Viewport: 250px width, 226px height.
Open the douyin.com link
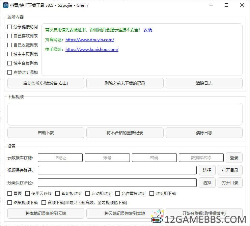coord(90,40)
